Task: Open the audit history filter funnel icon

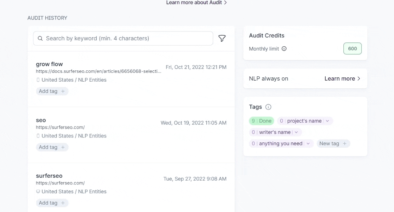Action: (222, 39)
